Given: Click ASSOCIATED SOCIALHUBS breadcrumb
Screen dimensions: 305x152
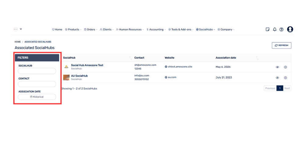Looking at the screenshot, I should [x=38, y=42].
